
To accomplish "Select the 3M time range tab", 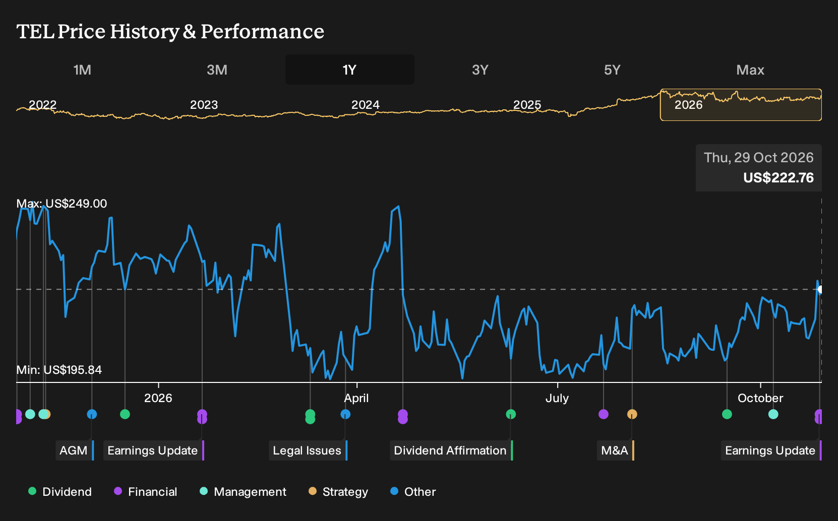I will [217, 70].
